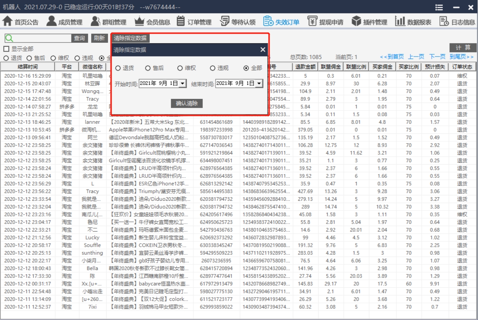
Task: Open 成员管理 member management icon
Action: [x=51, y=21]
